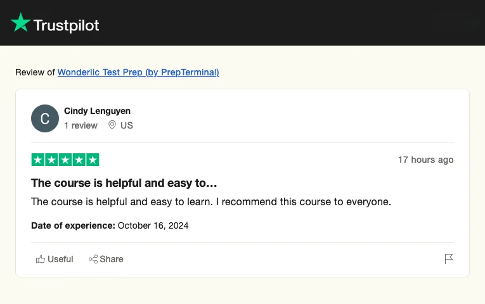Click the "17 hours ago" timestamp

(x=425, y=160)
